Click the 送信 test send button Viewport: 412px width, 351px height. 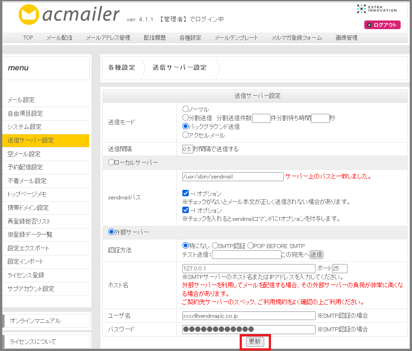[x=317, y=254]
